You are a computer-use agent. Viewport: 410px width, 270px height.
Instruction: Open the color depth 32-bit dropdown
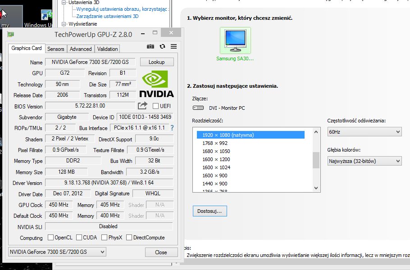[x=364, y=161]
